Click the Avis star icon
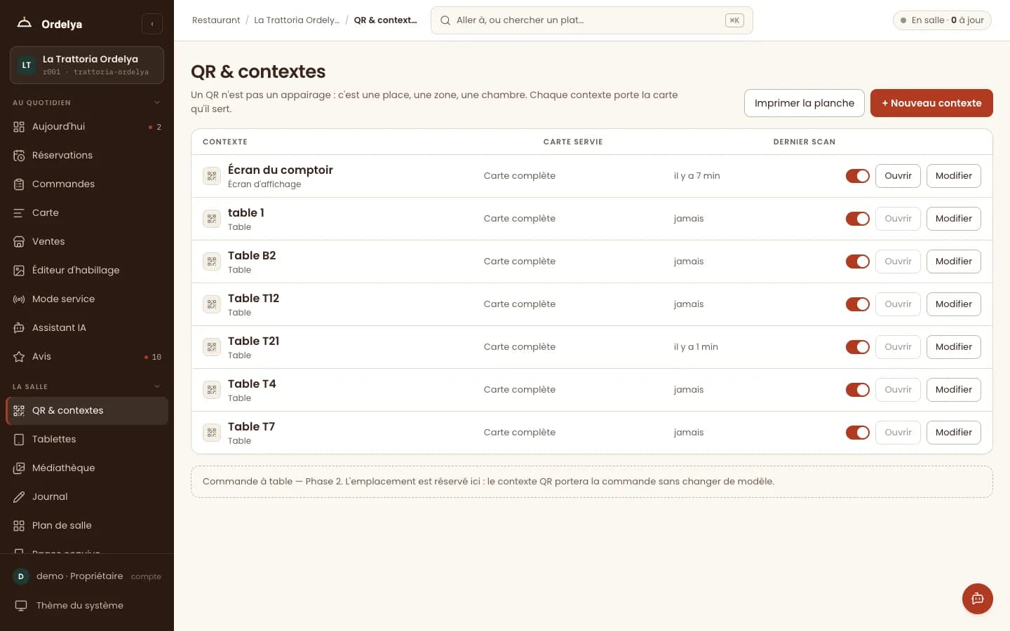 point(19,357)
